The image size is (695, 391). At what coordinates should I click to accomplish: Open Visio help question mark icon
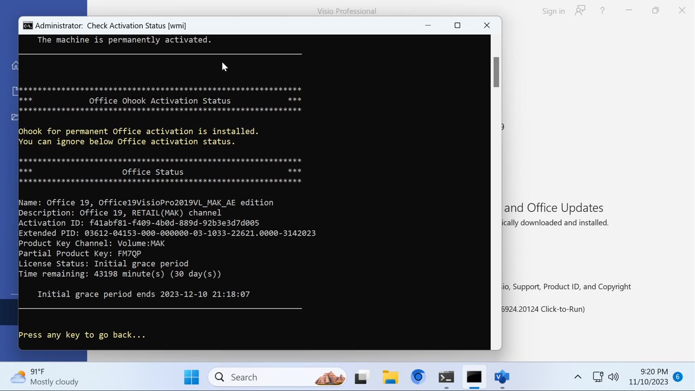point(602,11)
